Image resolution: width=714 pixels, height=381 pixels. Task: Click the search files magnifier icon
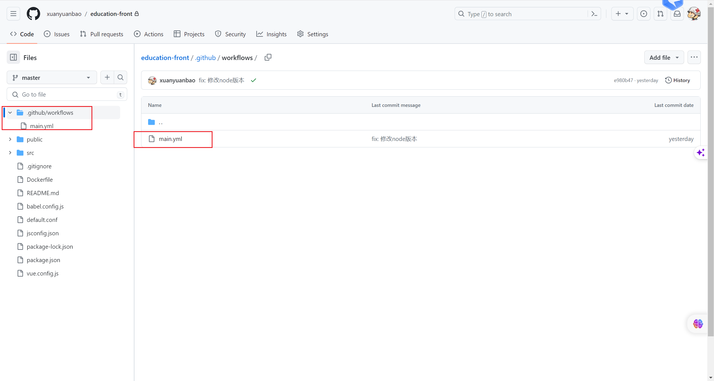(x=120, y=77)
